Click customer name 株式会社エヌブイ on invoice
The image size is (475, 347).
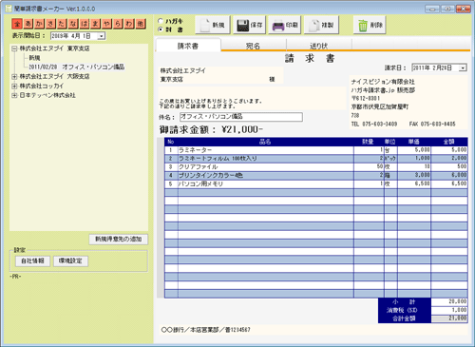pos(182,70)
